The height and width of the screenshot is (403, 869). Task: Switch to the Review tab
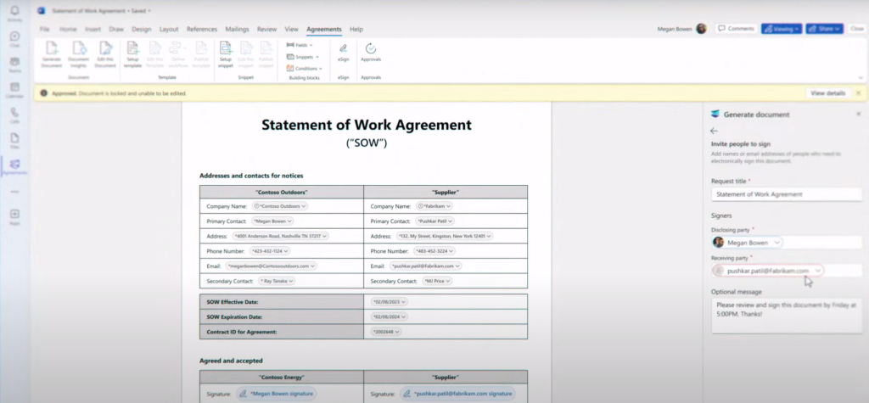[x=267, y=29]
